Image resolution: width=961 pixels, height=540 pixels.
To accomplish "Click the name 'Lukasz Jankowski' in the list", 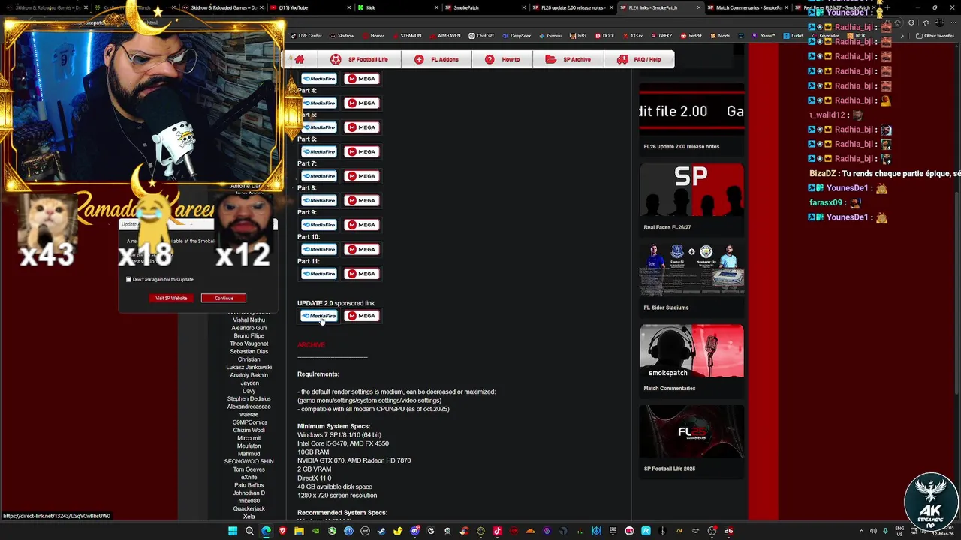I will pos(249,367).
